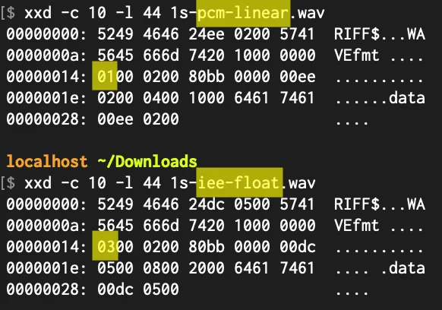Image resolution: width=442 pixels, height=310 pixels.
Task: Click the 2000 bits-per-sample hex value
Action: click(207, 268)
